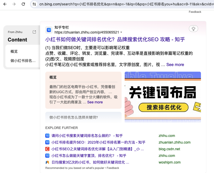Click the zhuanlan.zhihu.com green domain text
214x173 pixels.
click(x=174, y=143)
